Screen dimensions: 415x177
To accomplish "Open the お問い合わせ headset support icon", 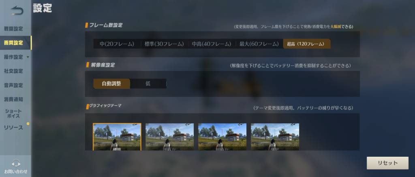I will tap(16, 164).
